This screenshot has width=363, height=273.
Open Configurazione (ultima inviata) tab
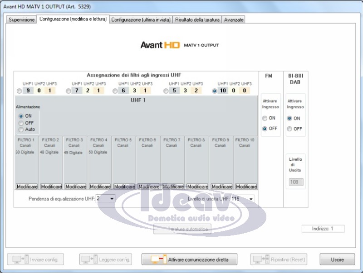pyautogui.click(x=141, y=19)
